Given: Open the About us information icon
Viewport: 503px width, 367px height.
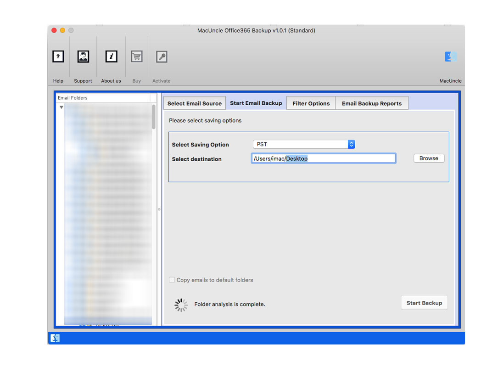Looking at the screenshot, I should point(111,56).
